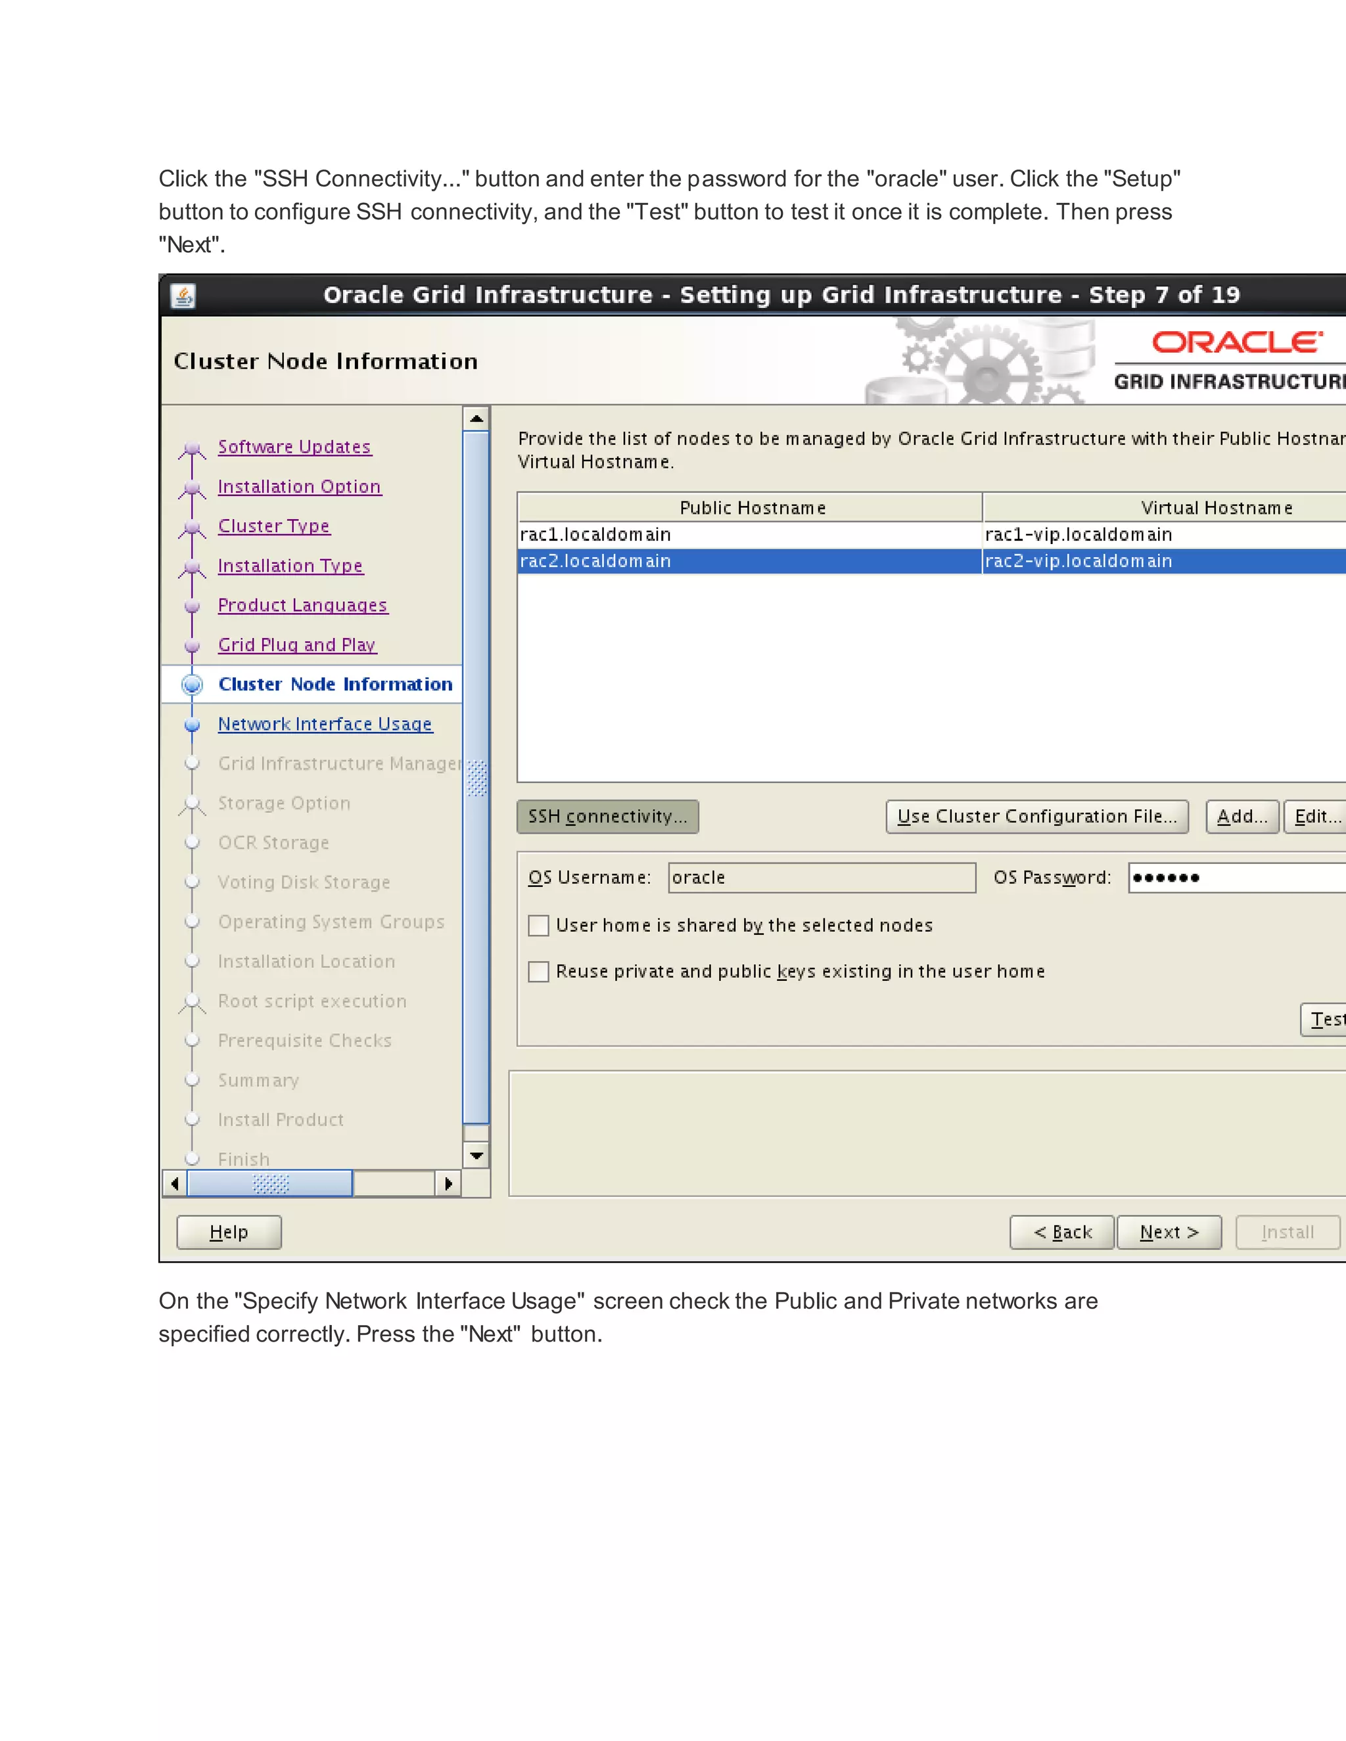1346x1741 pixels.
Task: Click the rac2-vip.localdomain cell
Action: 1164,560
